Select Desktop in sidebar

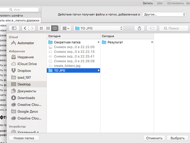[x=27, y=84]
